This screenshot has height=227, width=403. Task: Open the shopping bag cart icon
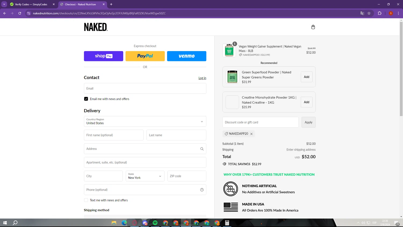pos(313,27)
